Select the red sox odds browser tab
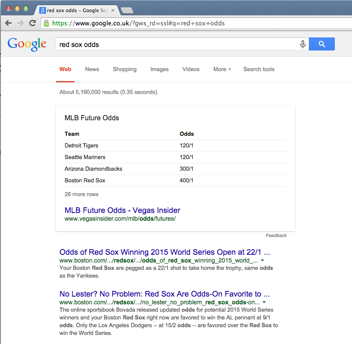 point(78,10)
